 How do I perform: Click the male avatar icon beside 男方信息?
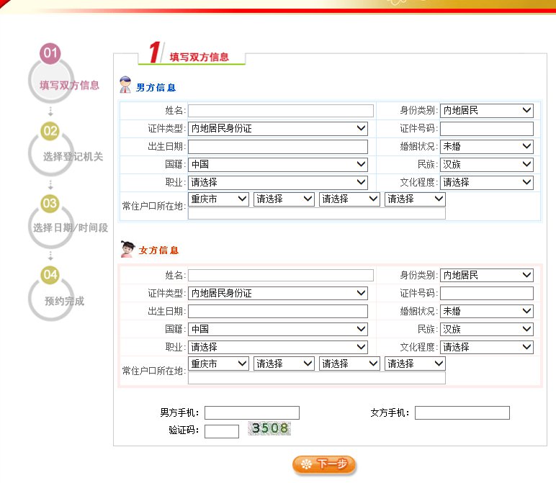[126, 85]
